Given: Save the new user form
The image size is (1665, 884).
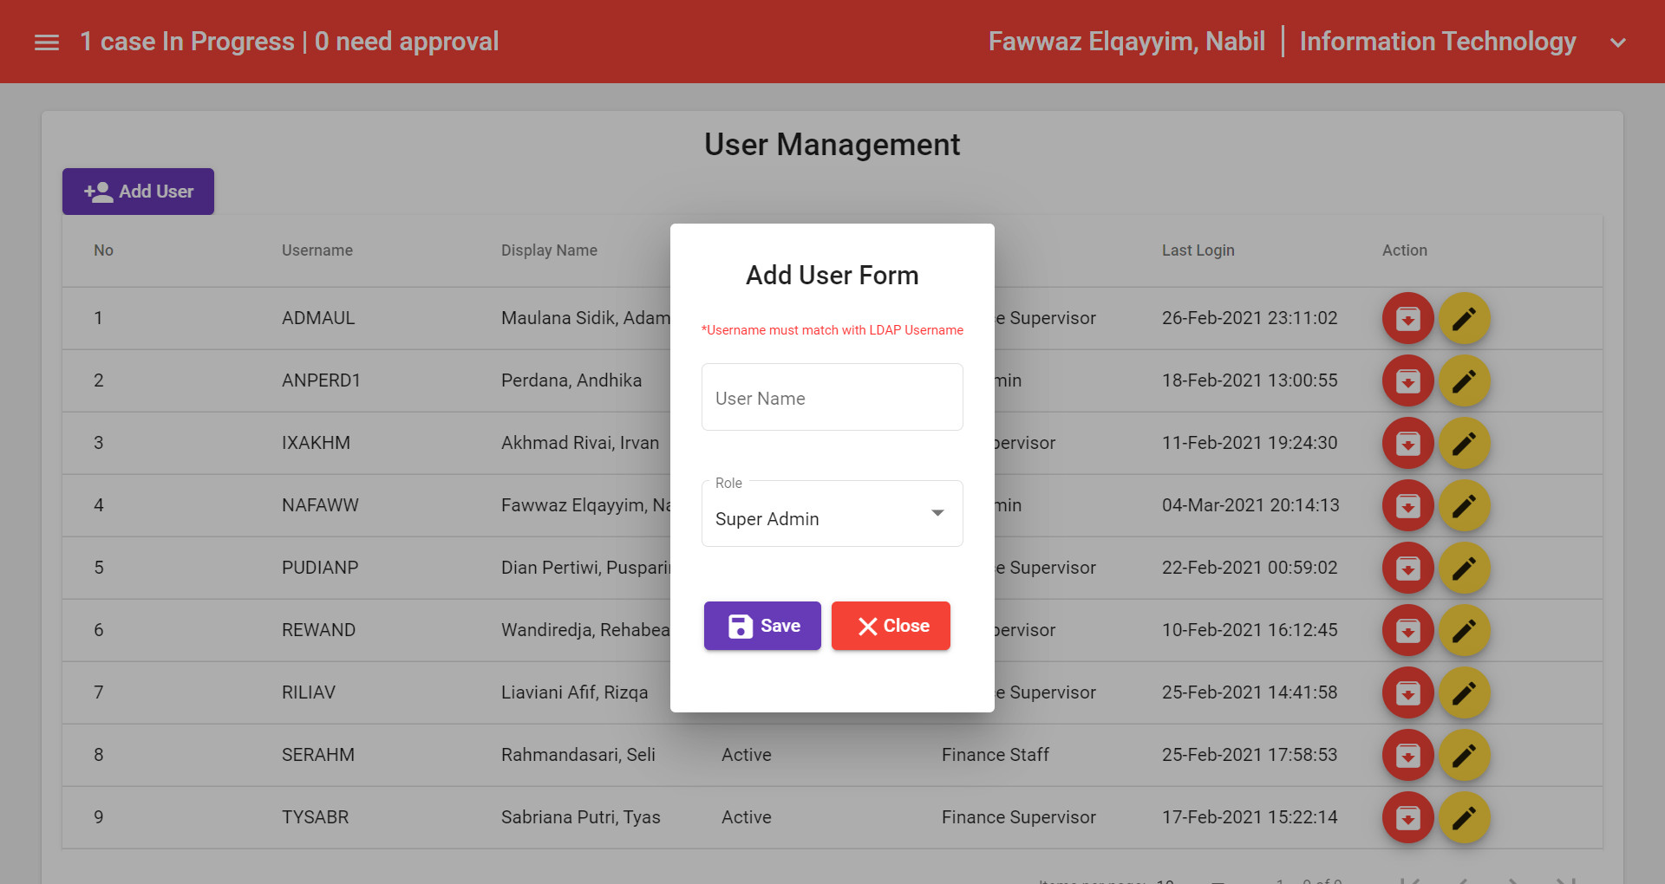Looking at the screenshot, I should coord(762,625).
